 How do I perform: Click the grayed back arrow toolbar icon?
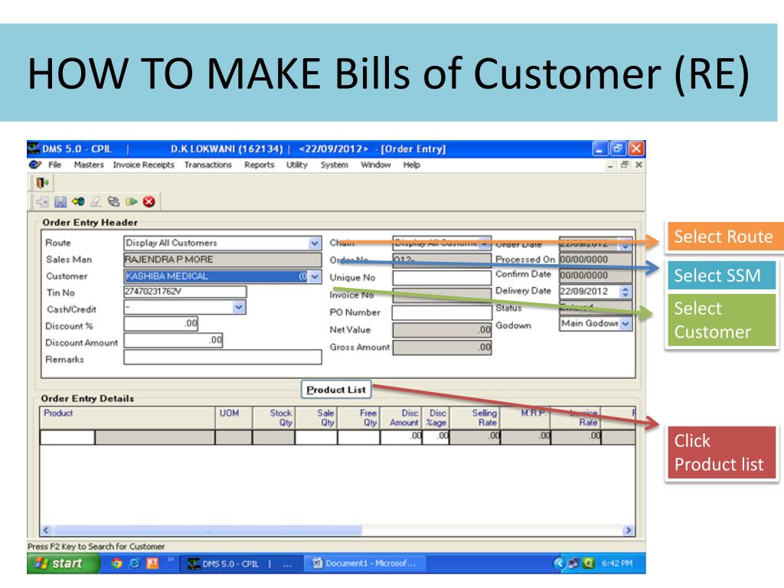[42, 202]
